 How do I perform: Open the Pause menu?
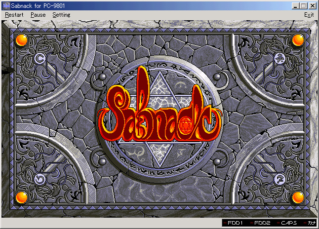(38, 15)
